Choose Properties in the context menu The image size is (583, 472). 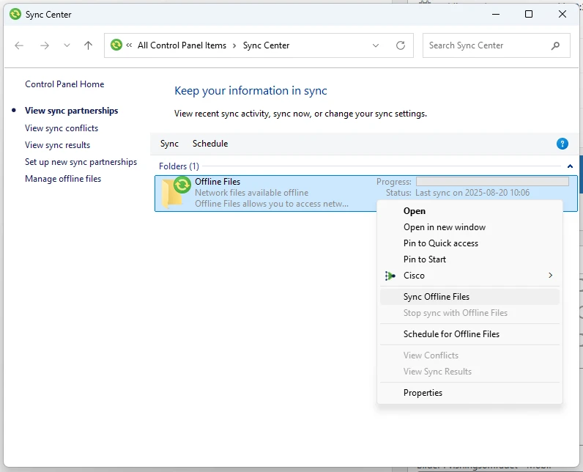click(469, 393)
